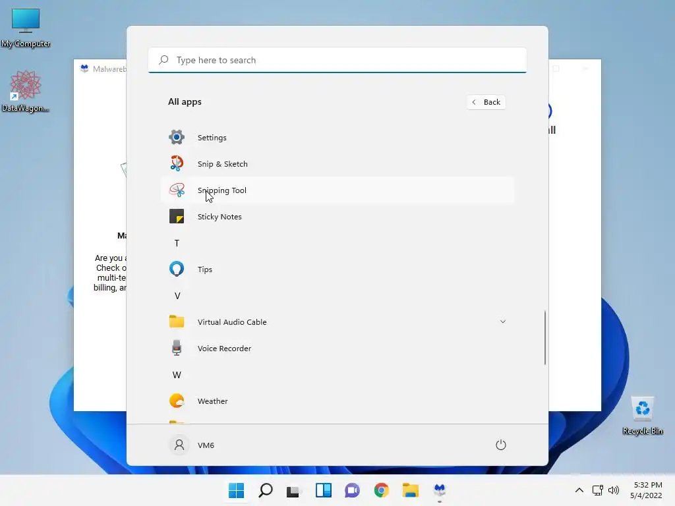
Task: Switch to Malwarebytes taskbar icon
Action: [440, 490]
